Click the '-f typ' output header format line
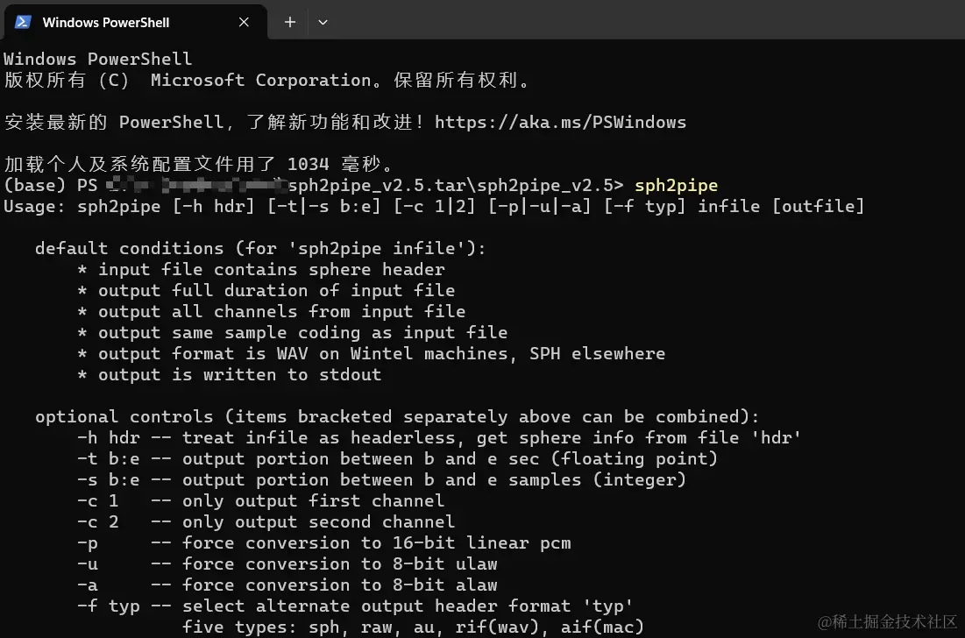The height and width of the screenshot is (638, 965). click(355, 606)
